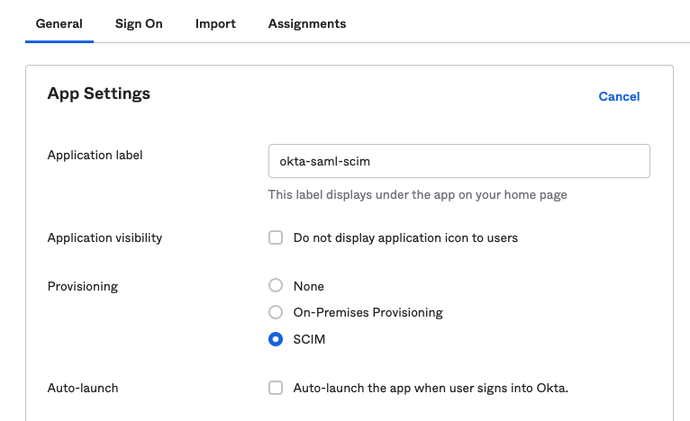Click the "Provisioning" field caption
The width and height of the screenshot is (690, 421).
click(82, 287)
